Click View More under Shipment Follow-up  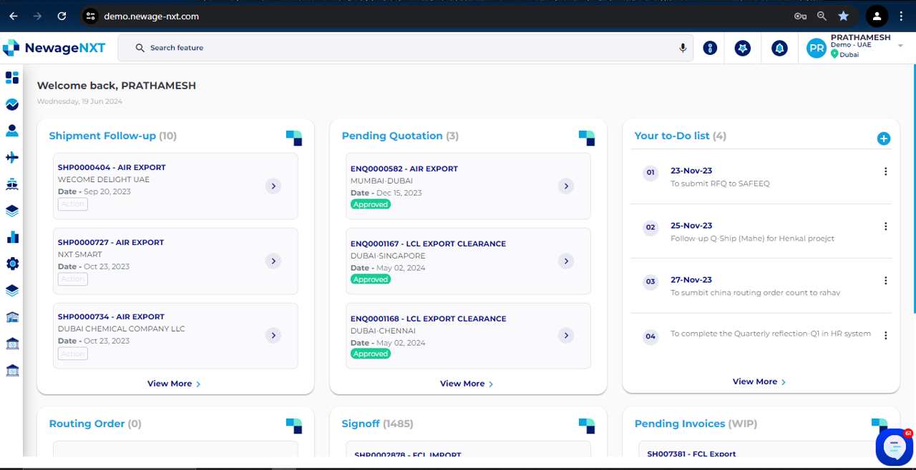[x=174, y=383]
